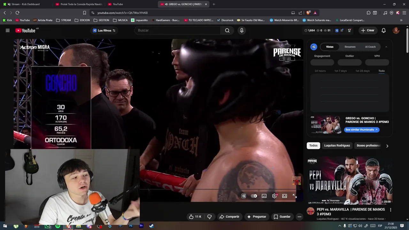Go to YouTube home via logo

click(25, 30)
